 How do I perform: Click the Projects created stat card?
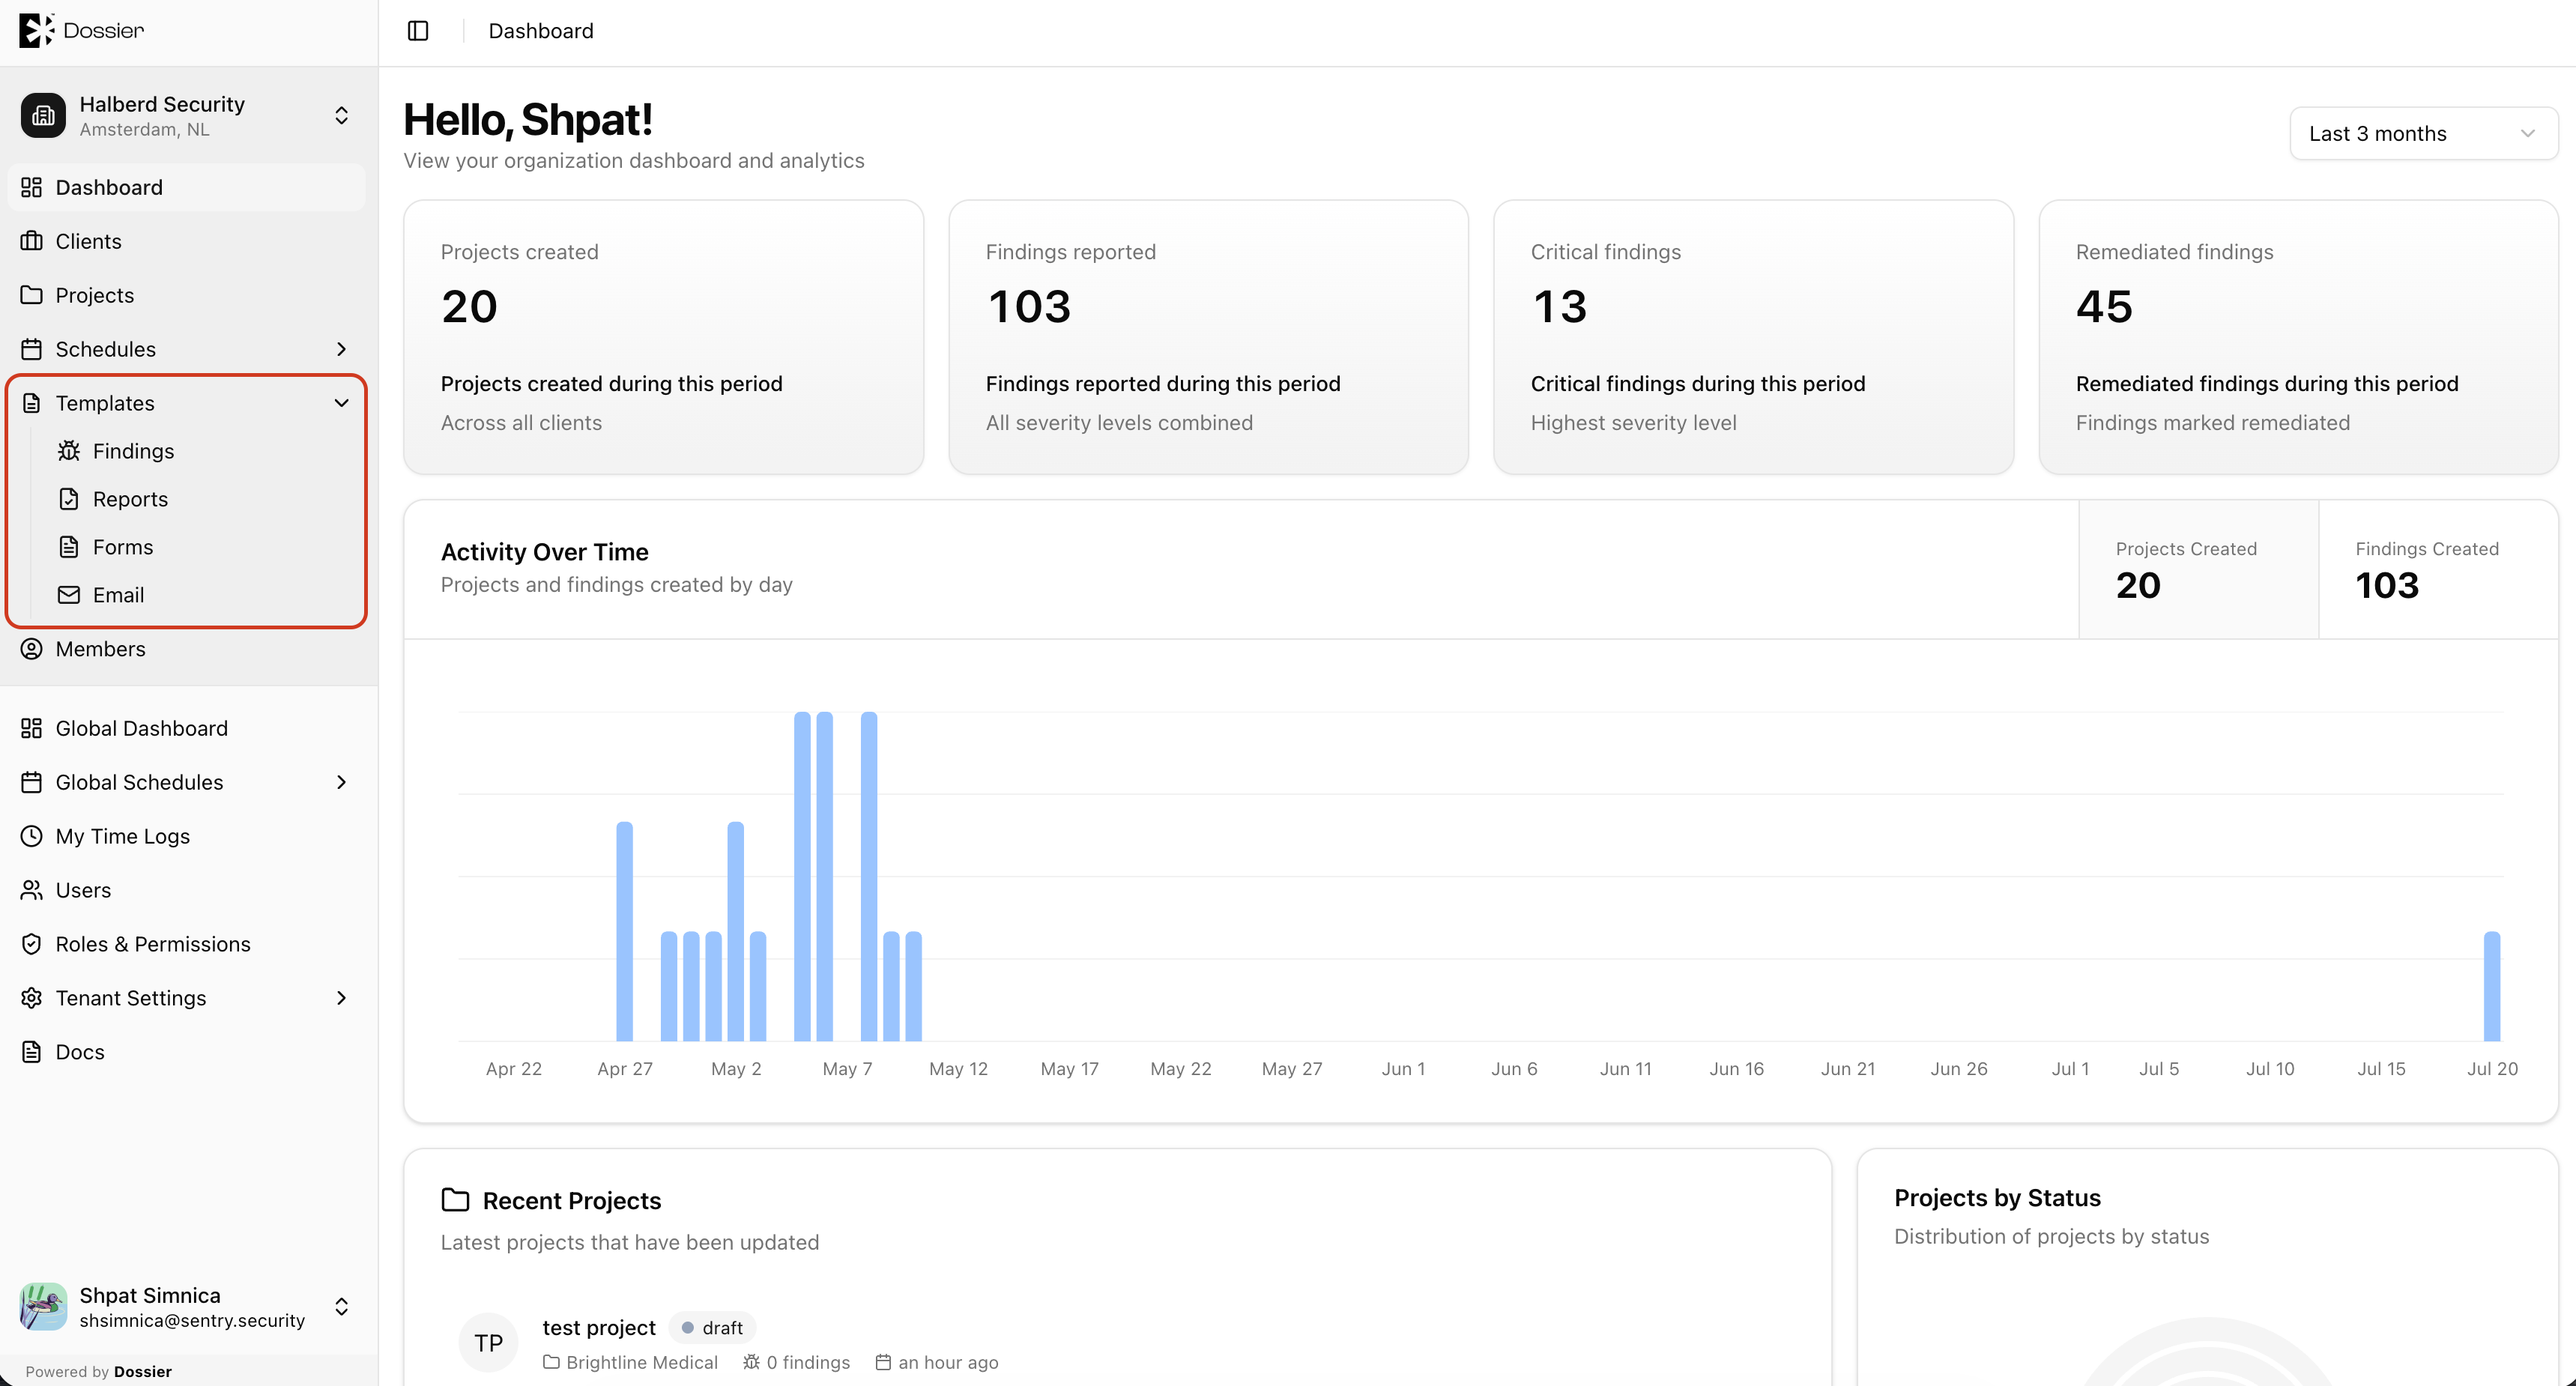[663, 337]
